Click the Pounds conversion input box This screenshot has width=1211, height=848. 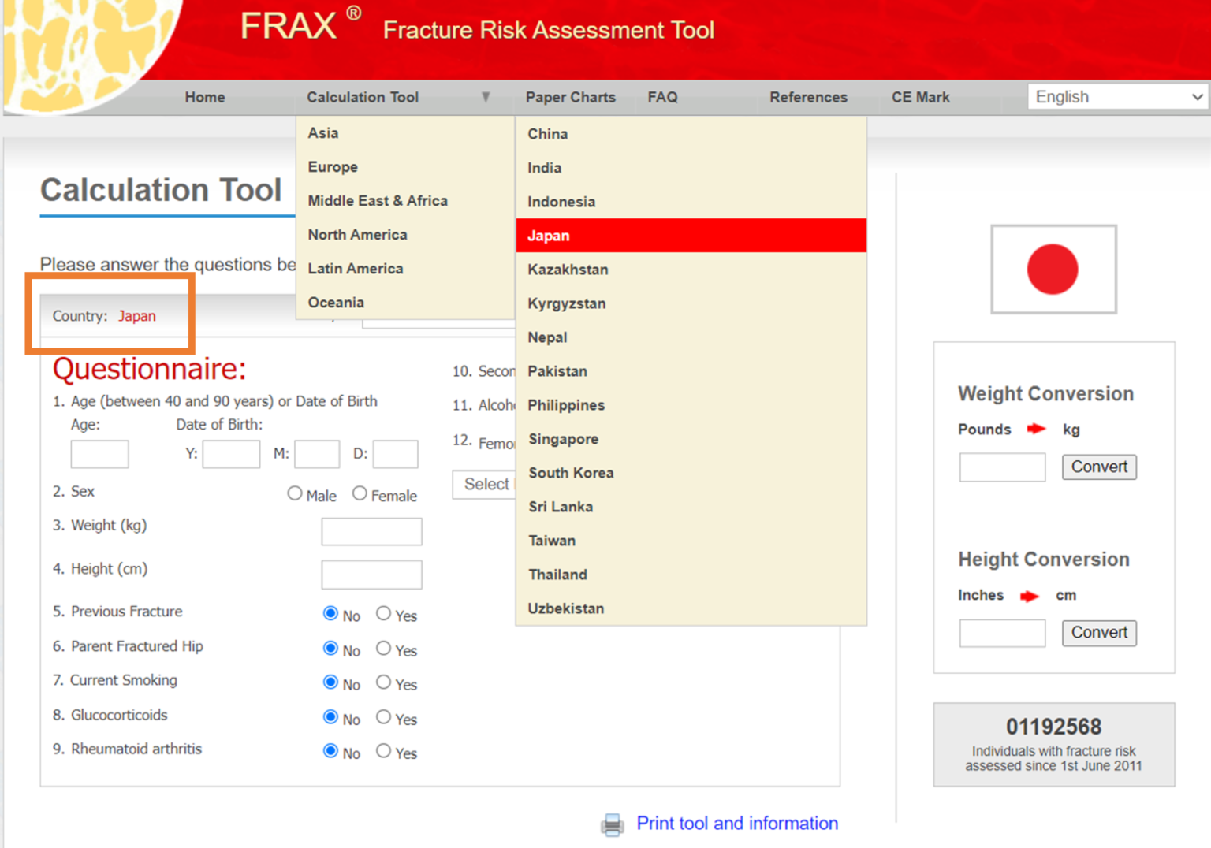1001,467
